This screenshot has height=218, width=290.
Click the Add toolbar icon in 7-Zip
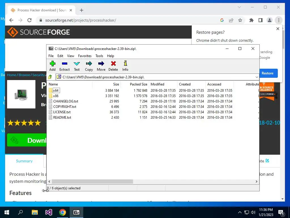coord(52,64)
